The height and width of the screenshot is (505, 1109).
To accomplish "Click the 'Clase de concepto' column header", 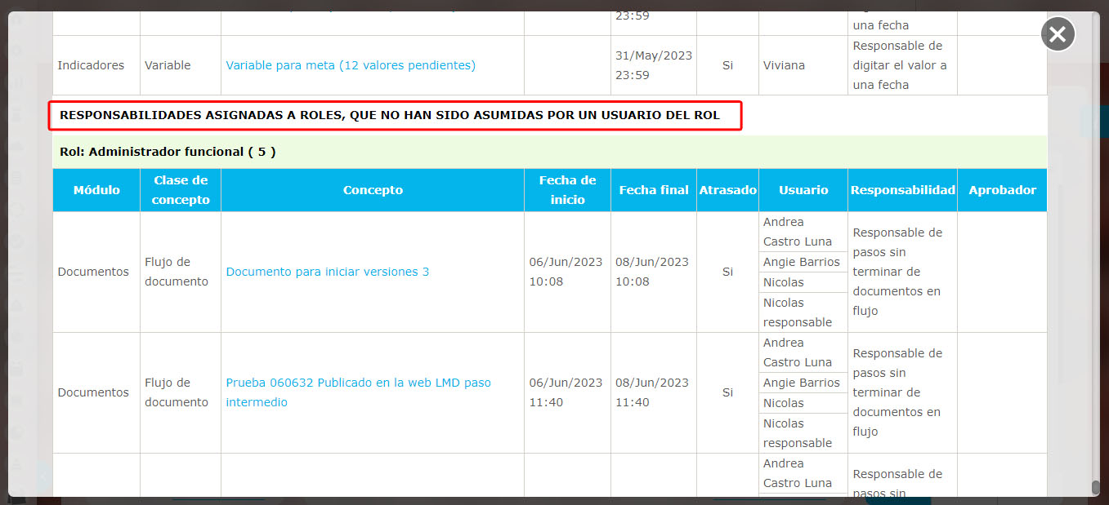I will click(x=181, y=190).
